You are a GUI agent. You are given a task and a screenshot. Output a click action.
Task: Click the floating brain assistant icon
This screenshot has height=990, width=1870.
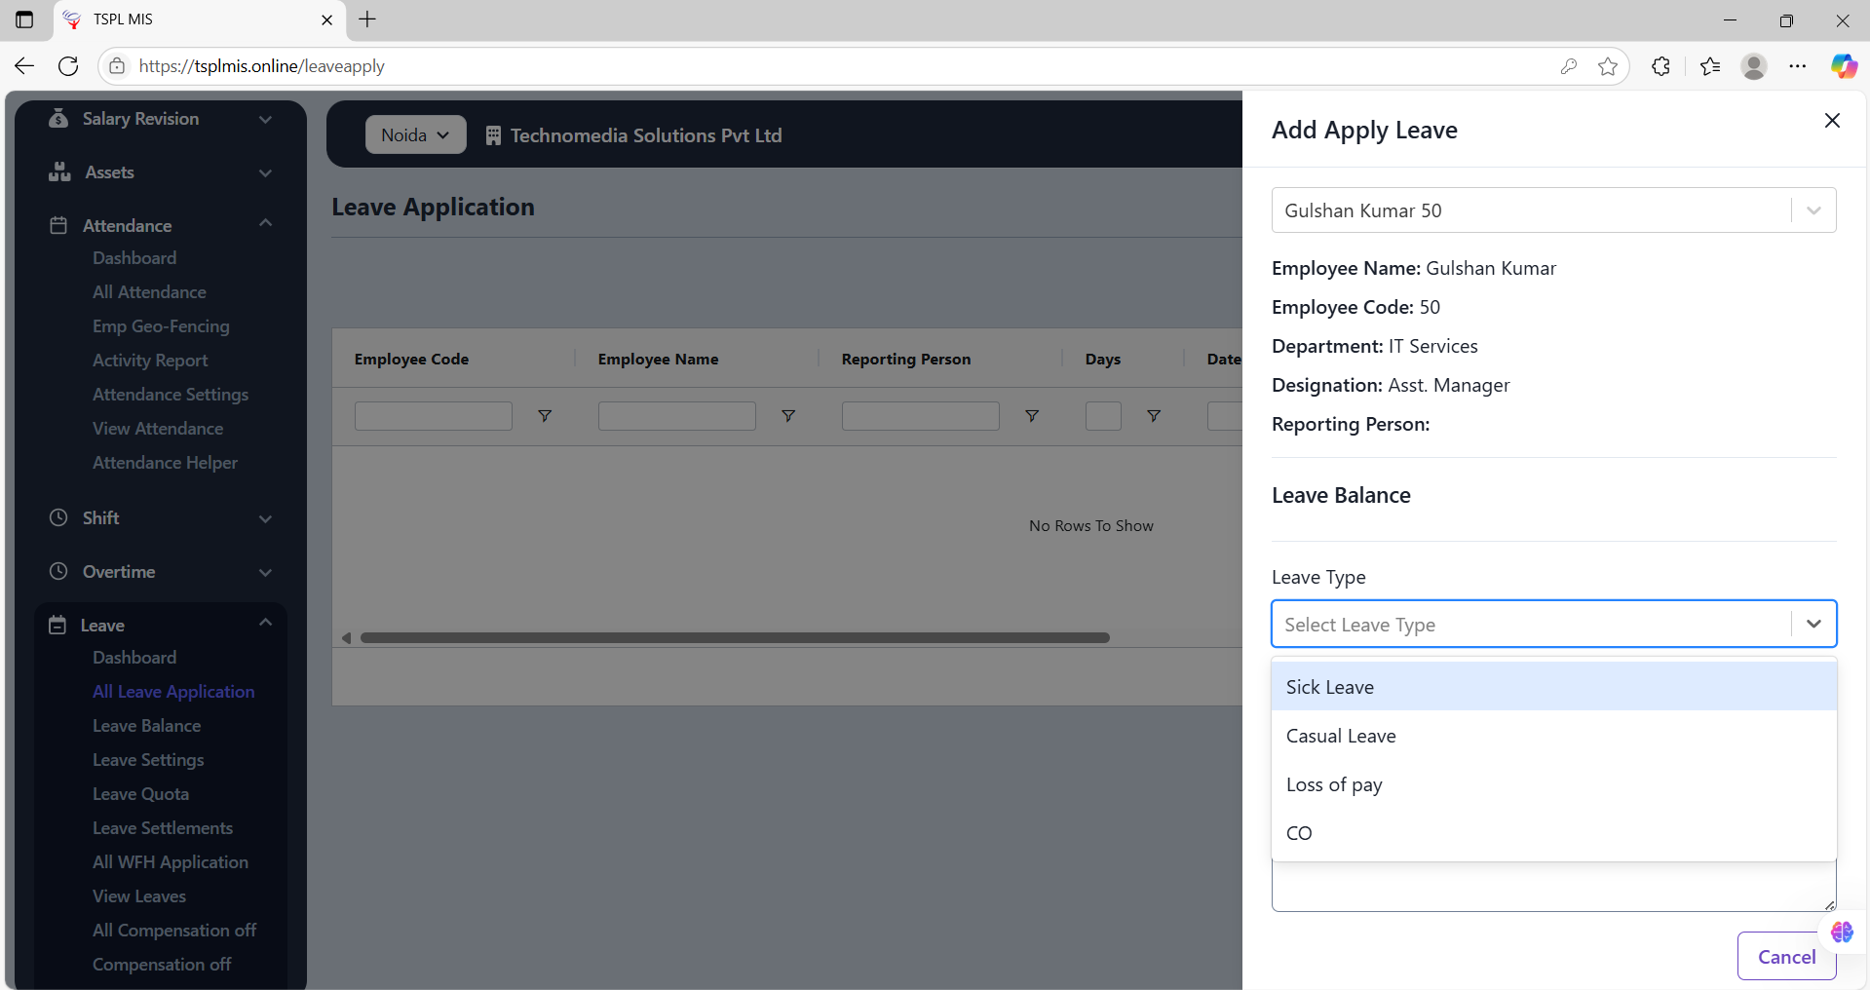coord(1842,932)
